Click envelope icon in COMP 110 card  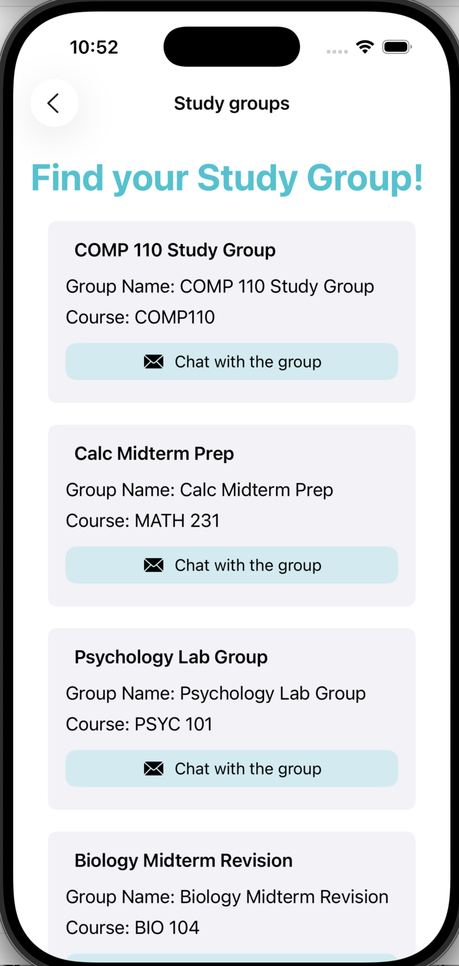153,362
